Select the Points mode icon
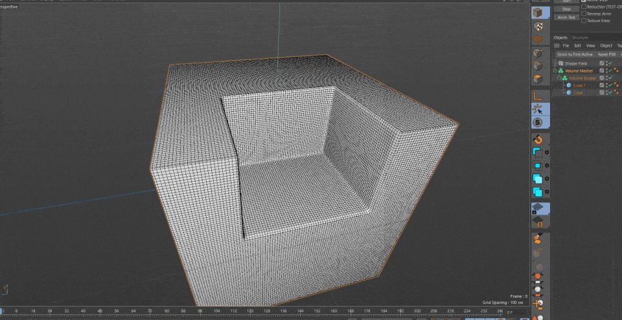The image size is (622, 320). point(537,52)
